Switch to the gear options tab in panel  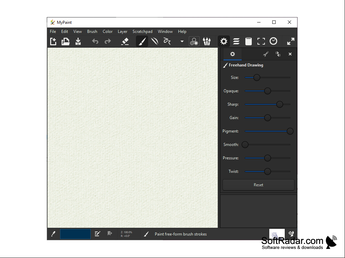[x=233, y=54]
